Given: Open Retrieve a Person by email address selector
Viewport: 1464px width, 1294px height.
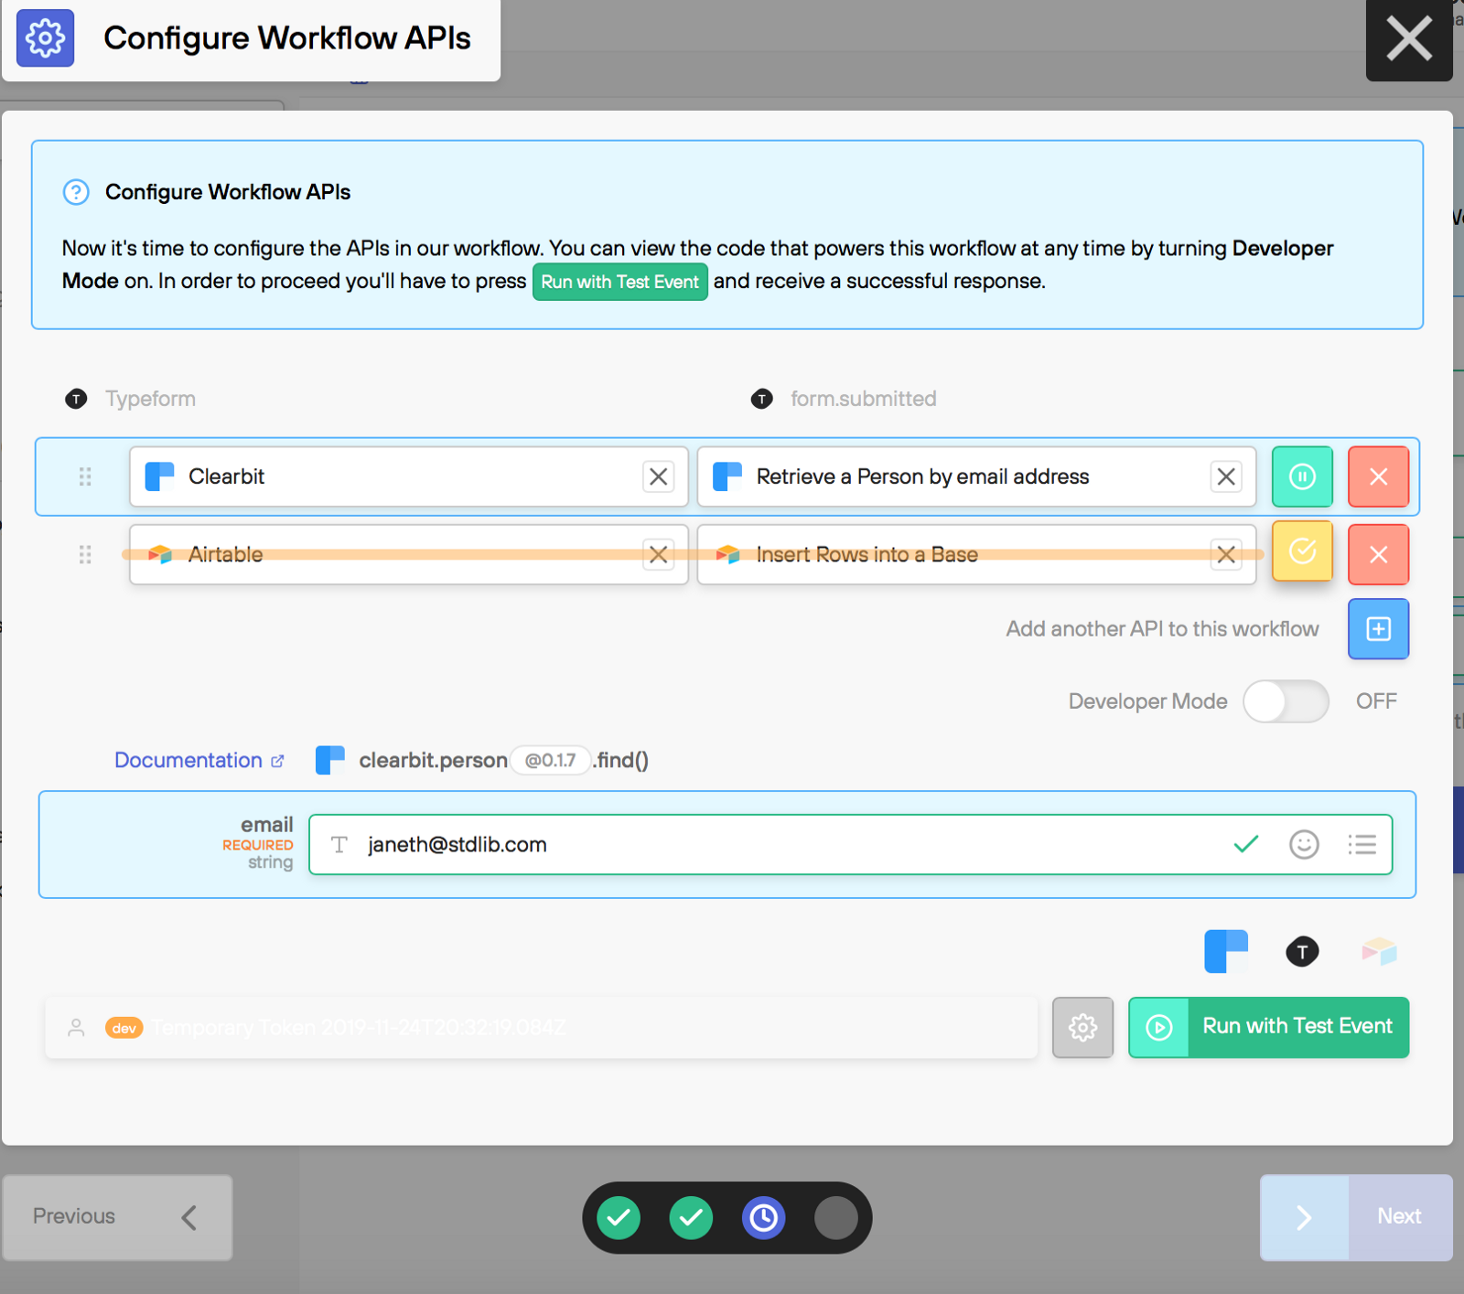Looking at the screenshot, I should (x=976, y=476).
